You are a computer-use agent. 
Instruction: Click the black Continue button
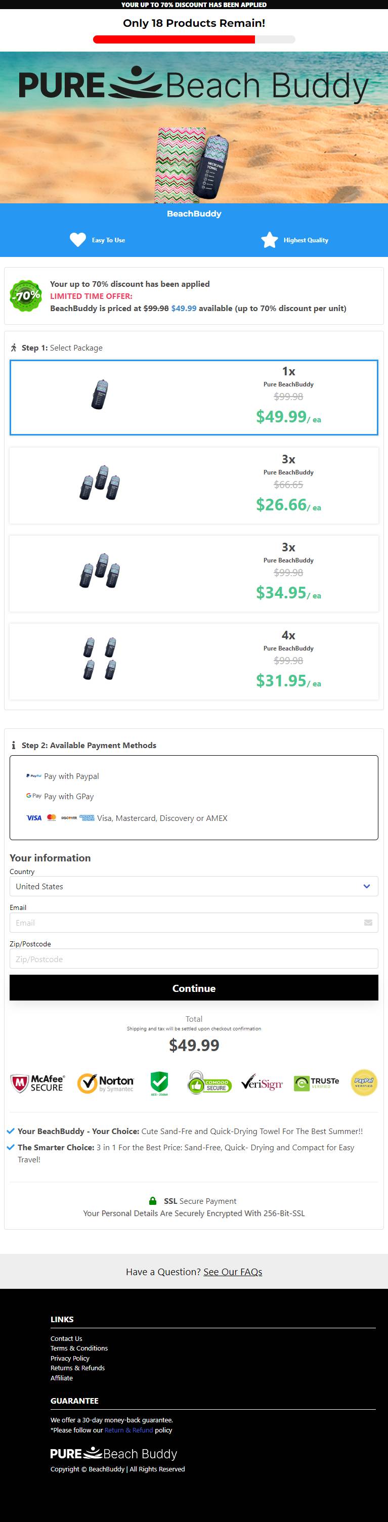(194, 988)
